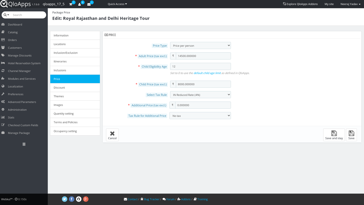364x205 pixels.
Task: Expand the Price Type dropdown
Action: tap(200, 46)
